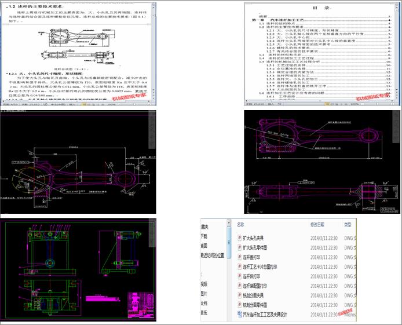The height and width of the screenshot is (325, 402).
Task: Open the green fixture assembly drawing thumbnail
Action: tap(78, 269)
